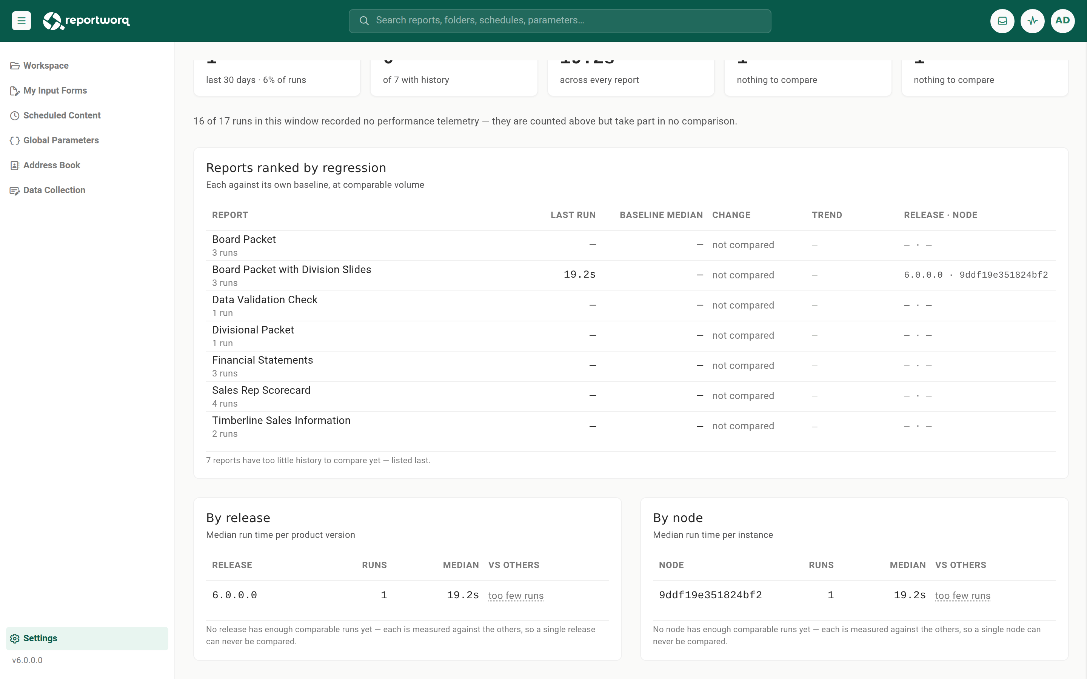
Task: Open the inbox tray icon
Action: pos(1002,21)
